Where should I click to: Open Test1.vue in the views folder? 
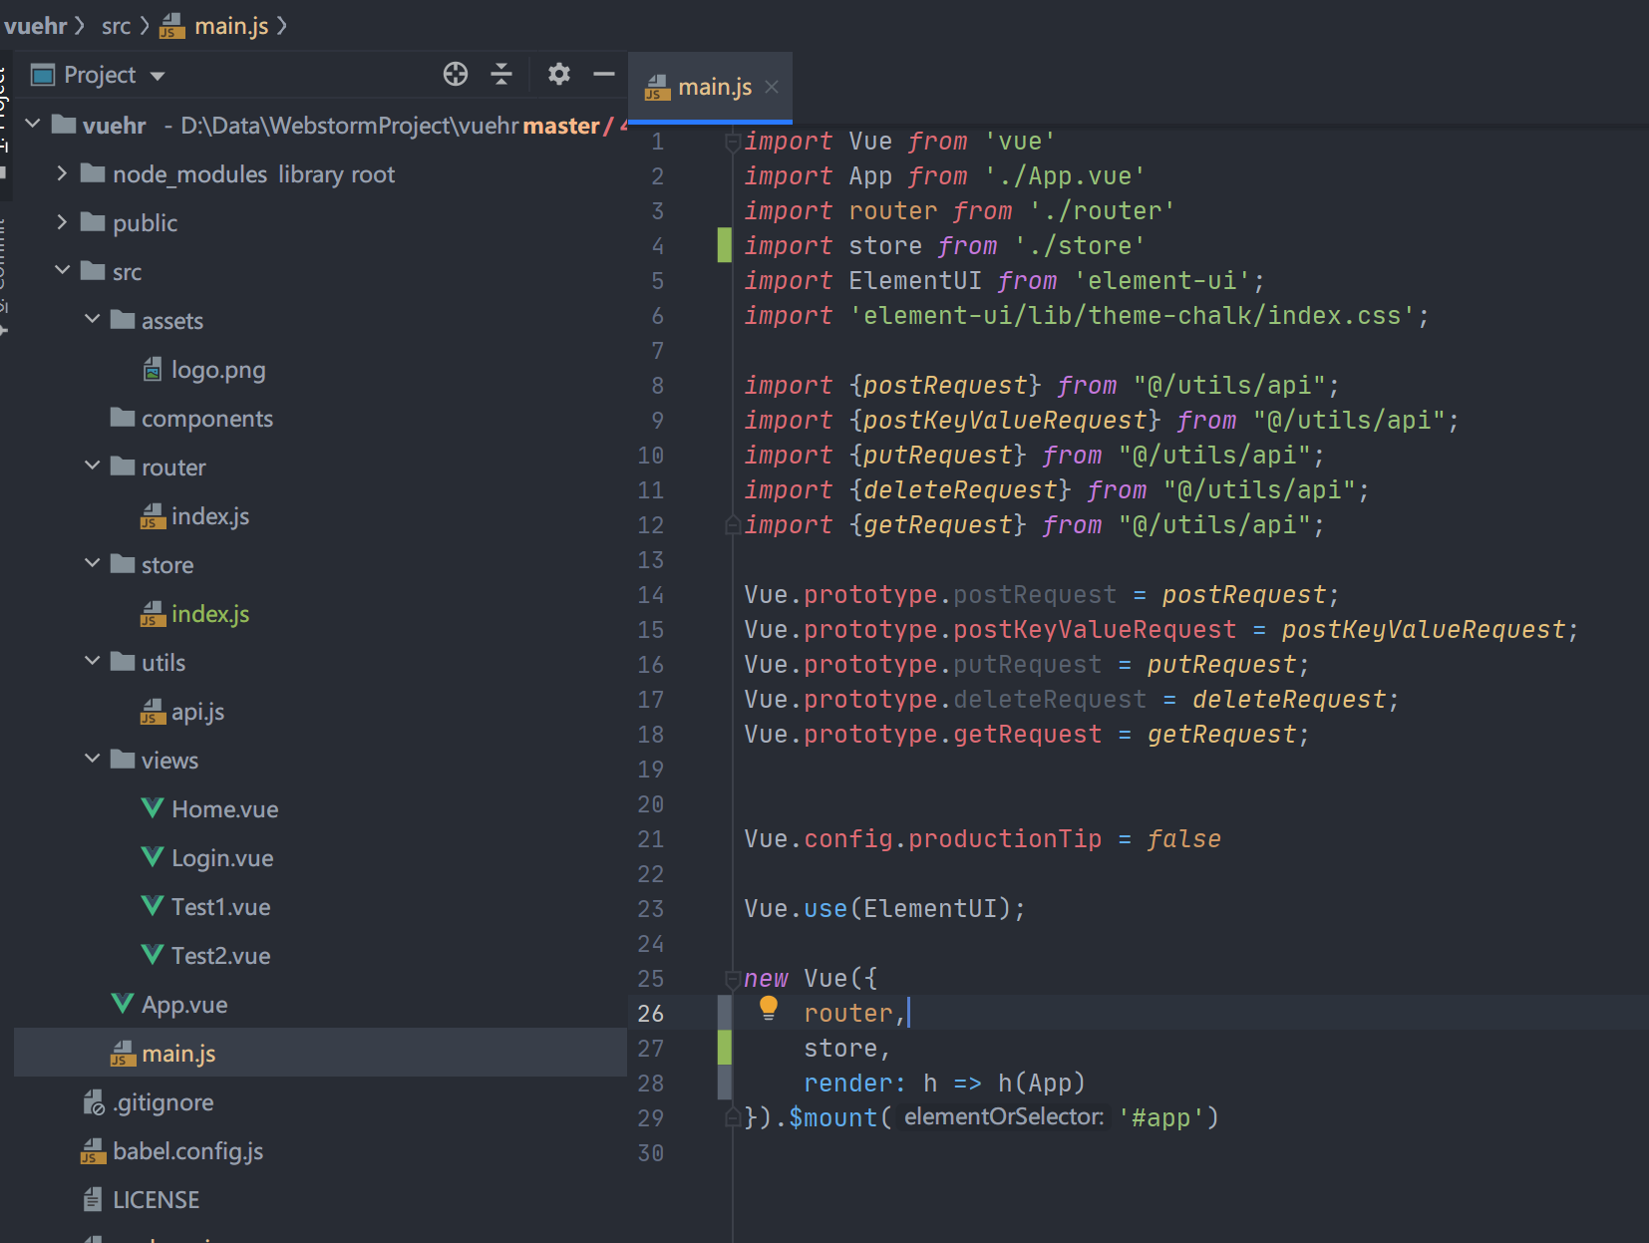point(220,907)
